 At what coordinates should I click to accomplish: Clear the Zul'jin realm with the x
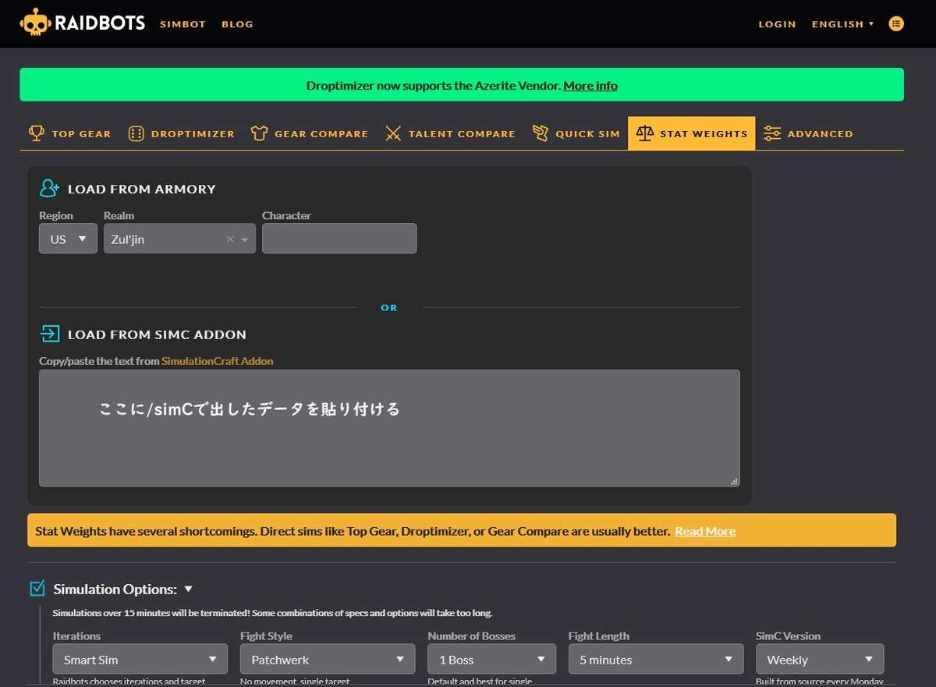pos(230,239)
